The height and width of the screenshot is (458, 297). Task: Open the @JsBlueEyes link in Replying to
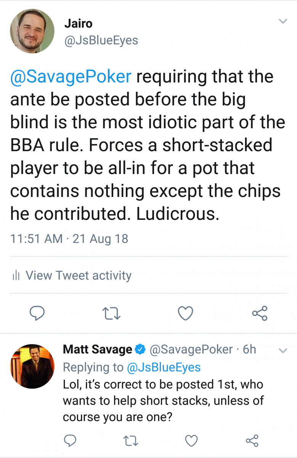[x=164, y=367]
